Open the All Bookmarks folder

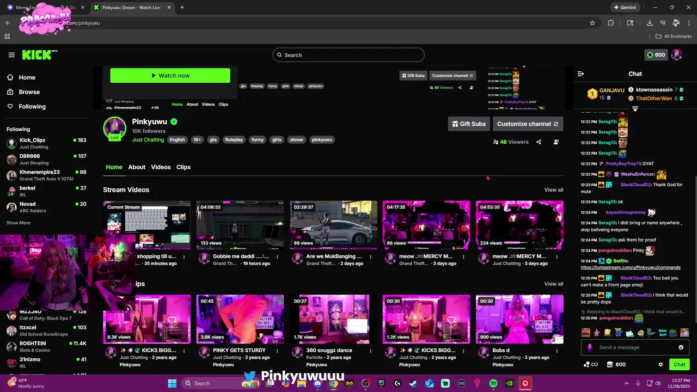coord(674,36)
